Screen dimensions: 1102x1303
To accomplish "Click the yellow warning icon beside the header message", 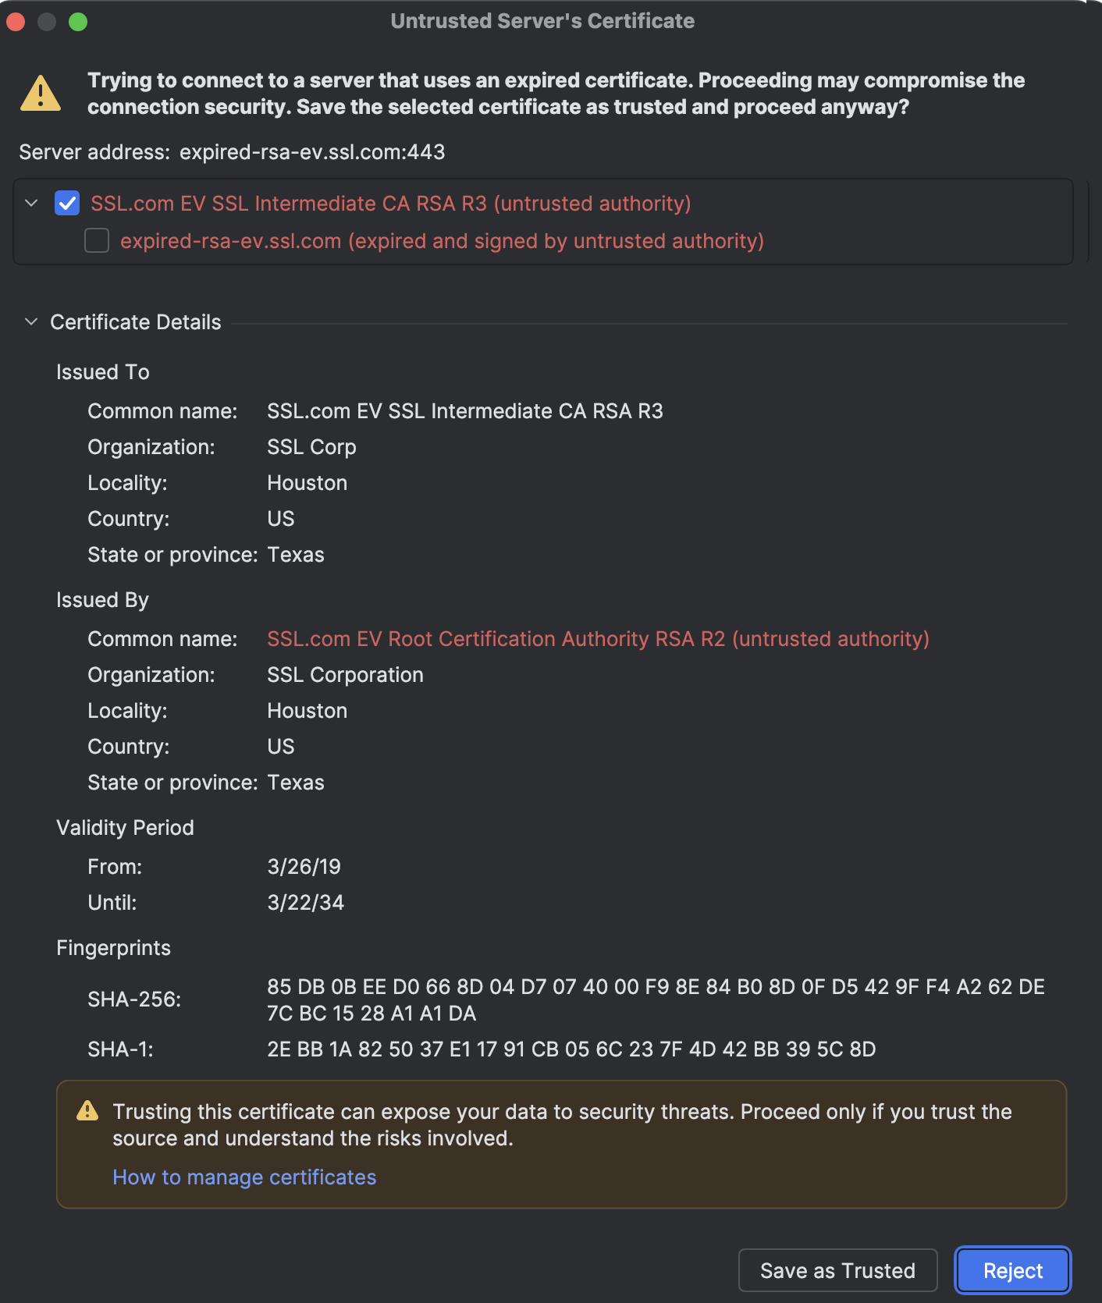I will tap(40, 94).
